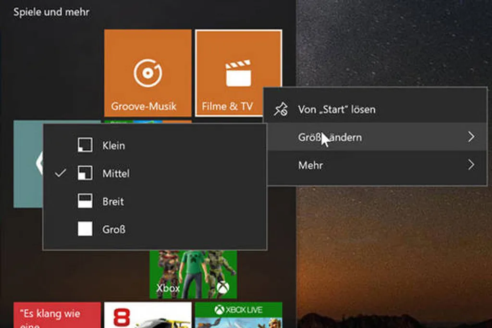Open the racing game tile with number 8
This screenshot has width=492, height=328.
[148, 315]
